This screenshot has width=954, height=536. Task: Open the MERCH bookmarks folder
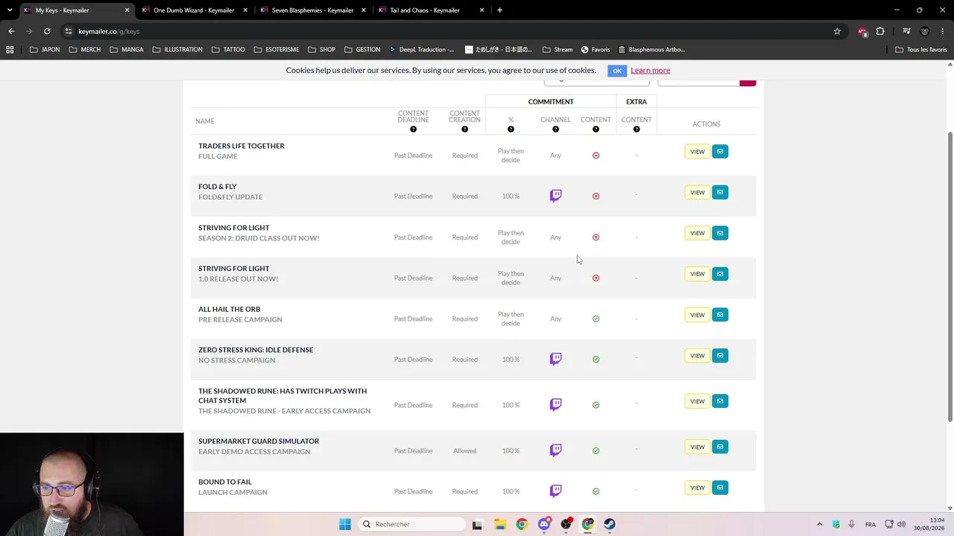coord(84,50)
